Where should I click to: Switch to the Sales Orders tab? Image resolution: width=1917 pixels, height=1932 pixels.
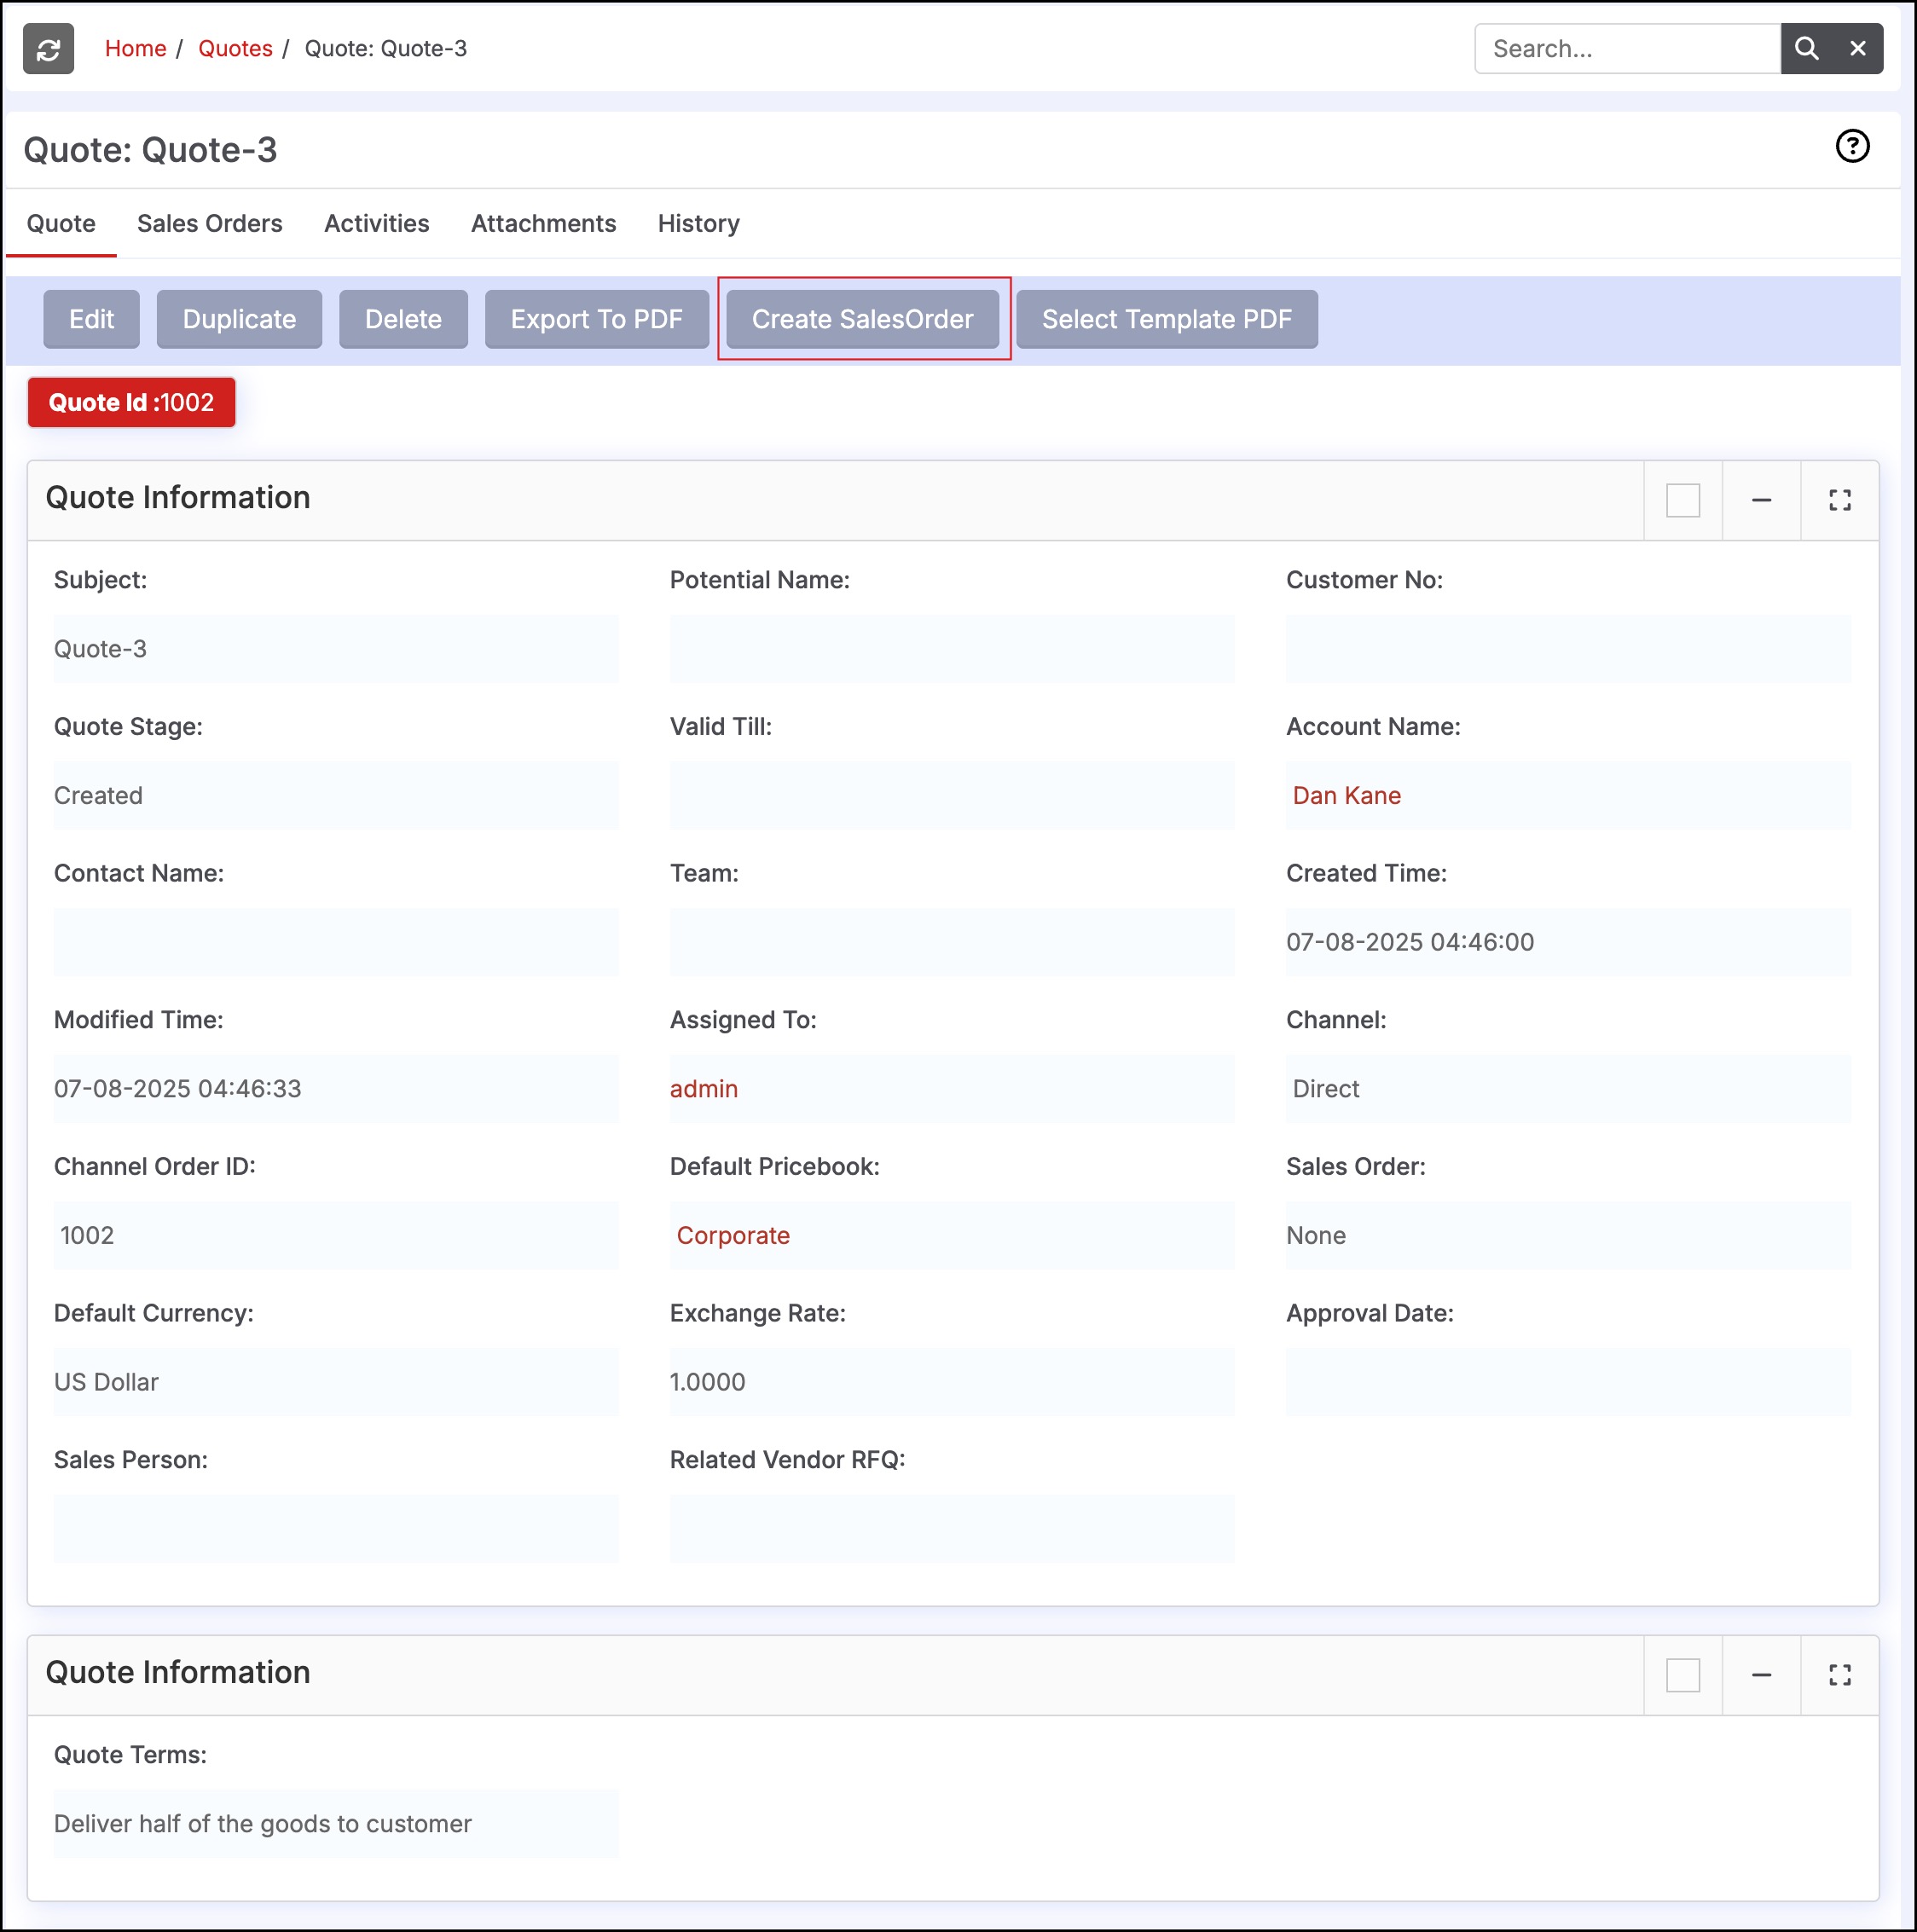[x=210, y=223]
